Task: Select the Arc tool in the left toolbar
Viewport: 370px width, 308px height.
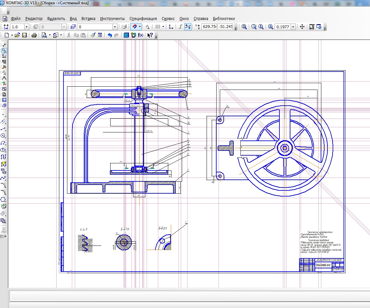Action: click(x=3, y=143)
